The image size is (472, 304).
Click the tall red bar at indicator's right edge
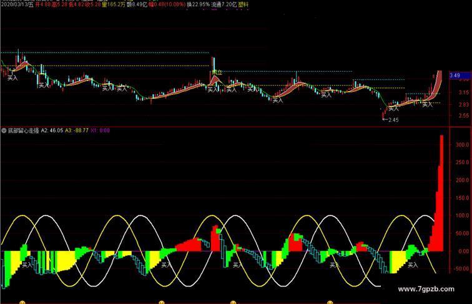(441, 193)
